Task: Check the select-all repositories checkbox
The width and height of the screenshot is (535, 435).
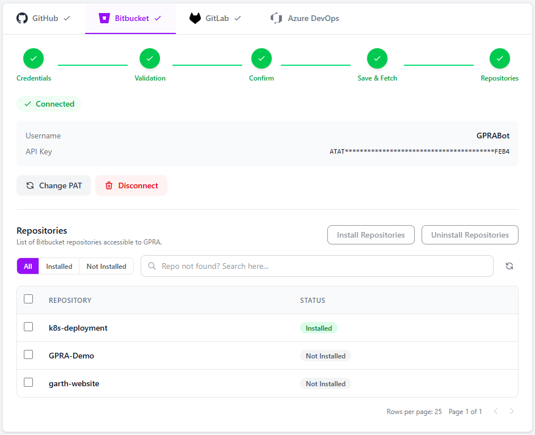Action: point(28,299)
